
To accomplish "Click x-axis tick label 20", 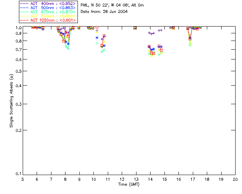I will (235, 179).
